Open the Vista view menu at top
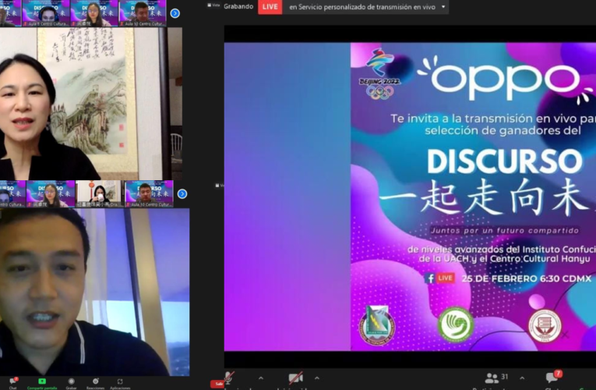The height and width of the screenshot is (390, 596). click(x=213, y=5)
